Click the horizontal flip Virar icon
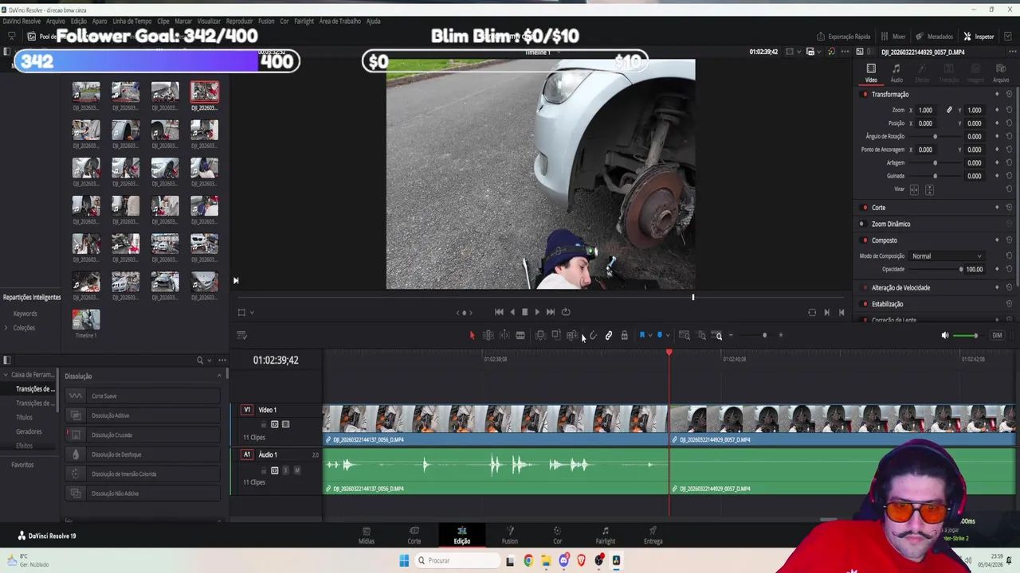The image size is (1020, 573). point(914,189)
